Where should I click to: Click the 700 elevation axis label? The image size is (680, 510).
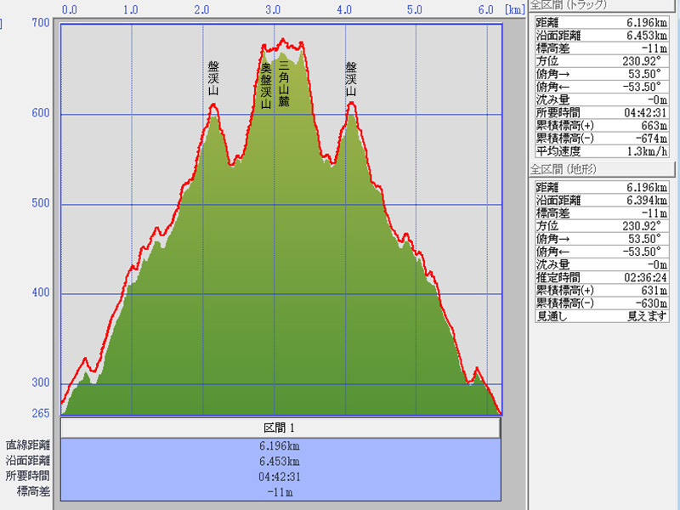tap(40, 23)
